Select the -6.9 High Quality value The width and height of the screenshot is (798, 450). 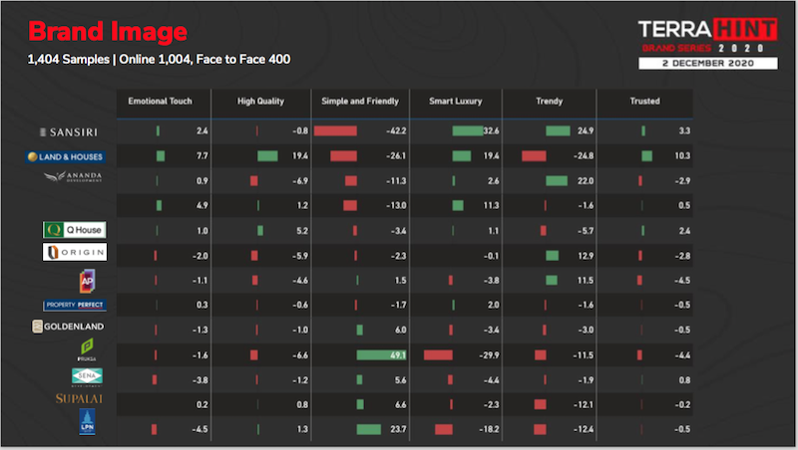tap(300, 181)
